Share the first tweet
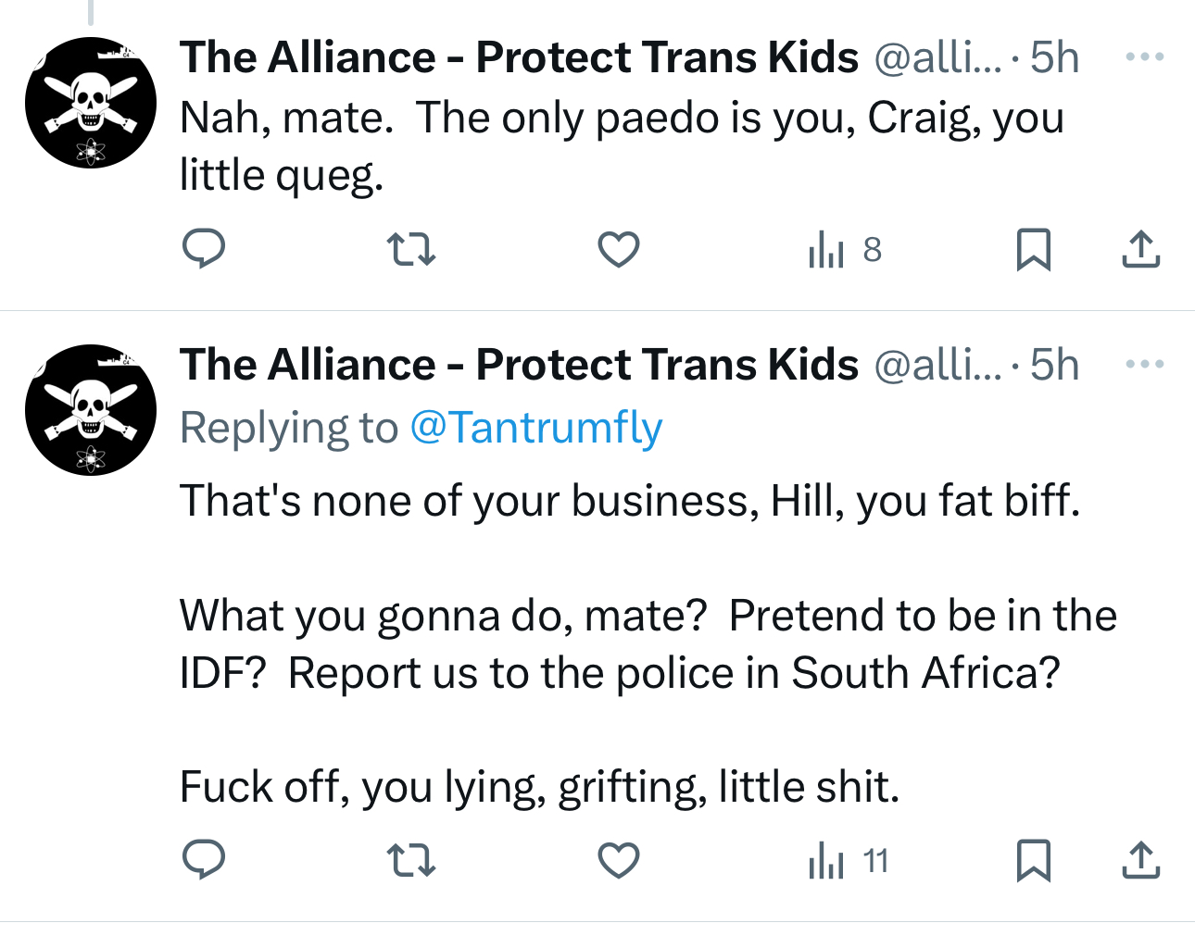1195x948 pixels. tap(1140, 250)
